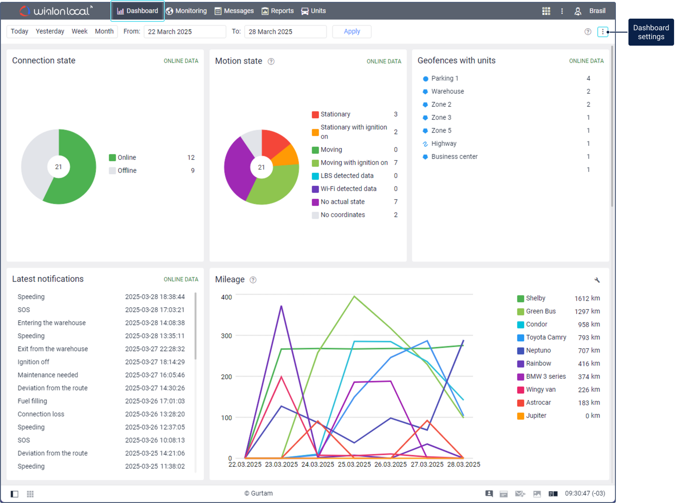Click the help icon beside Mileage title
Image resolution: width=675 pixels, height=503 pixels.
tap(253, 280)
